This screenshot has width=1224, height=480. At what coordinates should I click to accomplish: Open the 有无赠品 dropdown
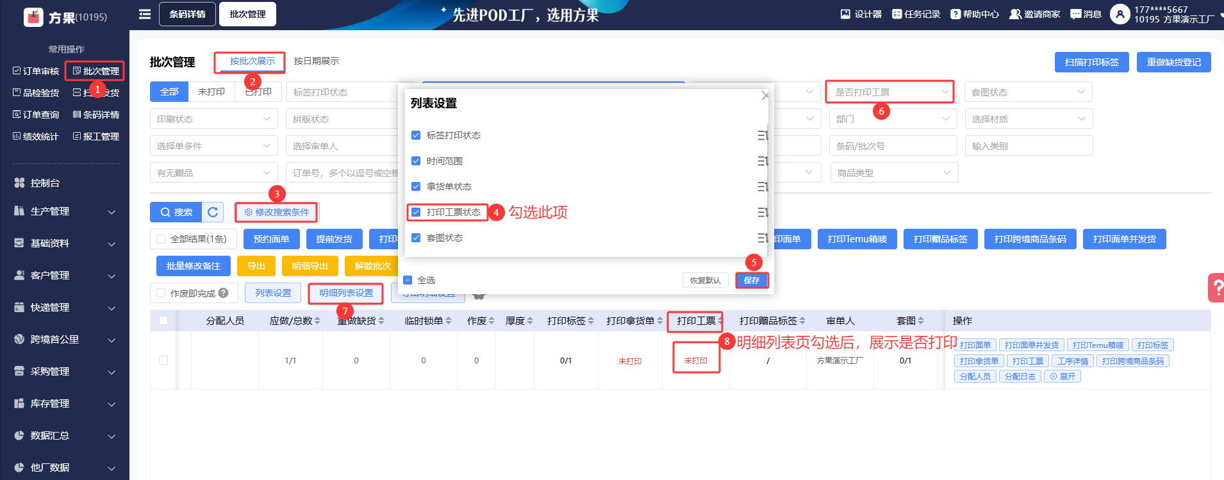tap(214, 173)
